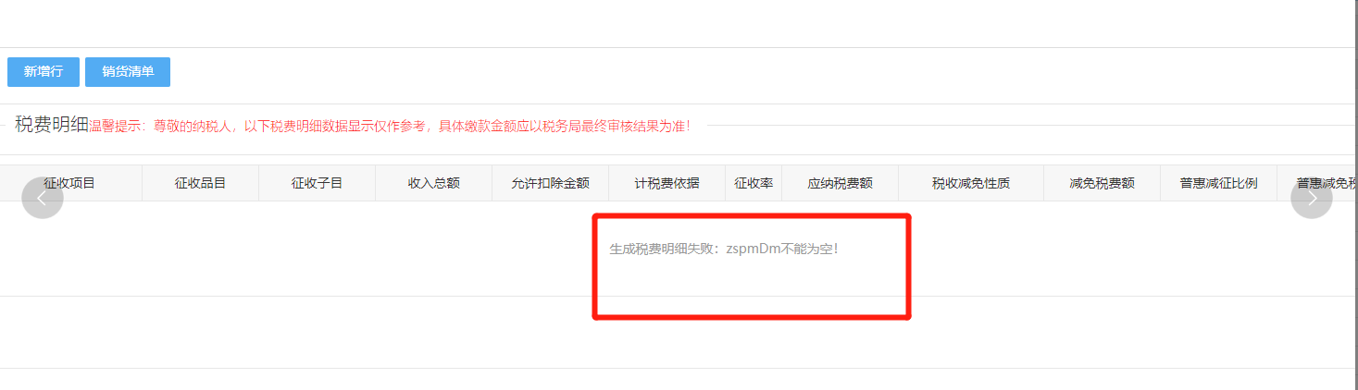
Task: Slide table right with round arrow
Action: pyautogui.click(x=1312, y=198)
